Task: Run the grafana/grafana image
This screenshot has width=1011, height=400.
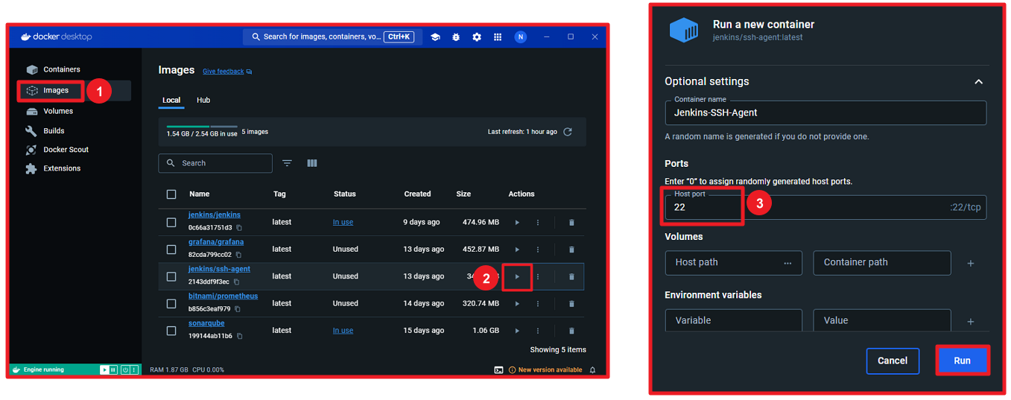Action: (x=517, y=250)
